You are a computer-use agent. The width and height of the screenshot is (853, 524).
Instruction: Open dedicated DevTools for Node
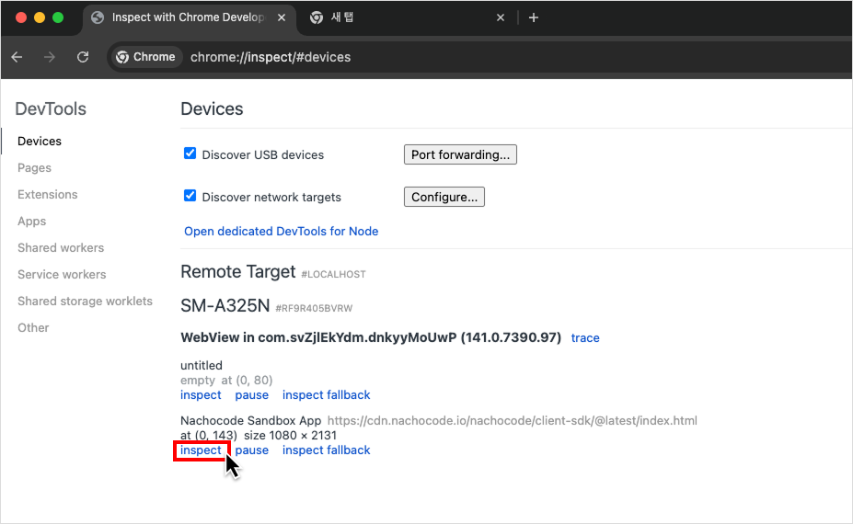(281, 231)
